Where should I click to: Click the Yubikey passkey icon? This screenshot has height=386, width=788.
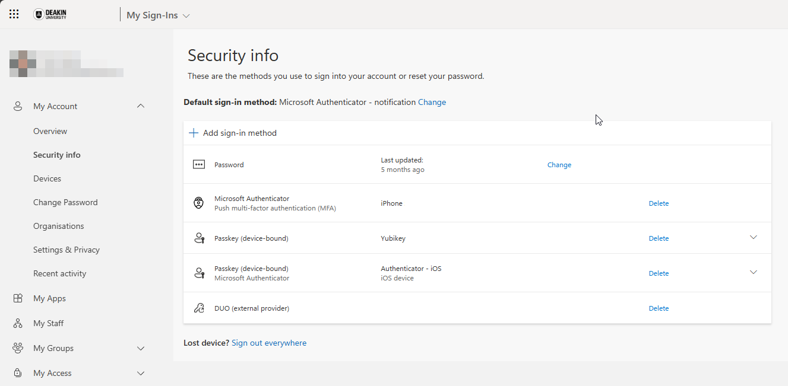[199, 238]
